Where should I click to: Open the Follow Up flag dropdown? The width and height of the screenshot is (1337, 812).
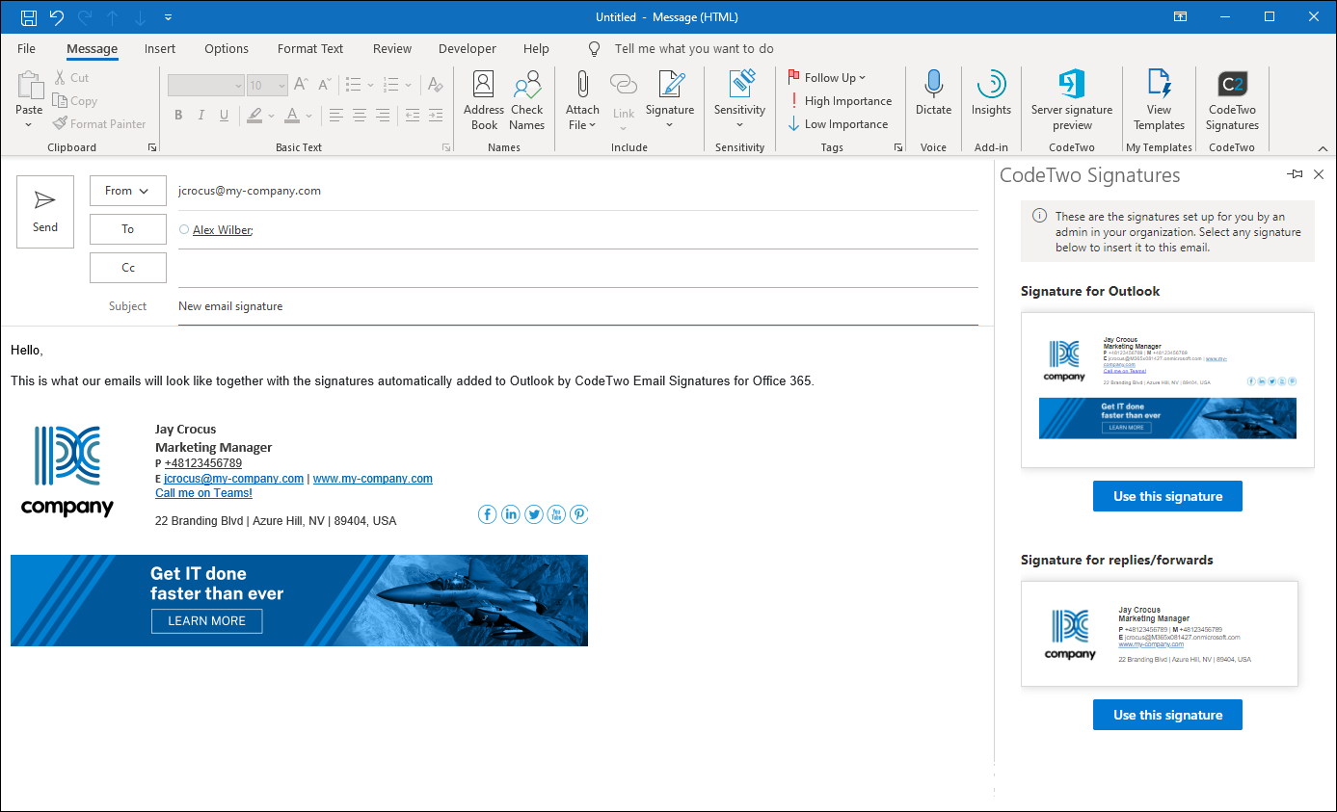[x=826, y=78]
